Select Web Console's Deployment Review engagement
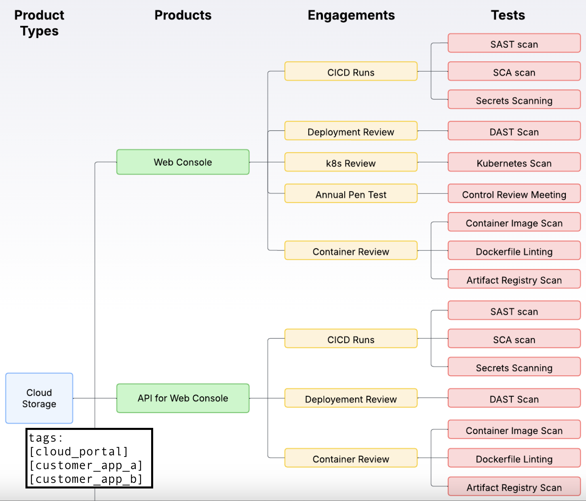The height and width of the screenshot is (501, 586). point(351,131)
